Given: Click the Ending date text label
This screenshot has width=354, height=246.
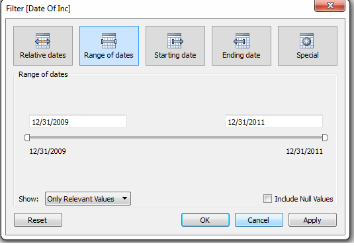Looking at the screenshot, I should pos(242,55).
